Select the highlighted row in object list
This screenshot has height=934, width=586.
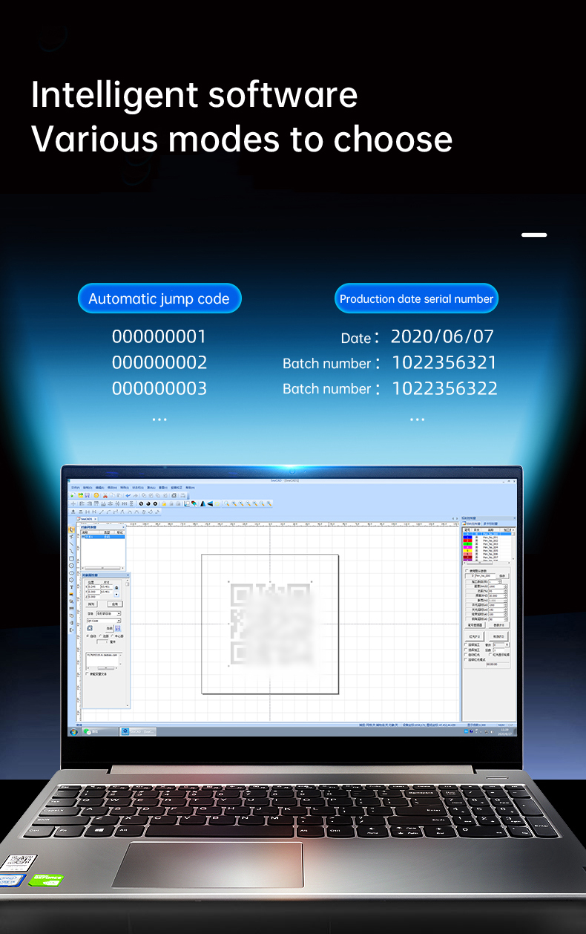102,537
